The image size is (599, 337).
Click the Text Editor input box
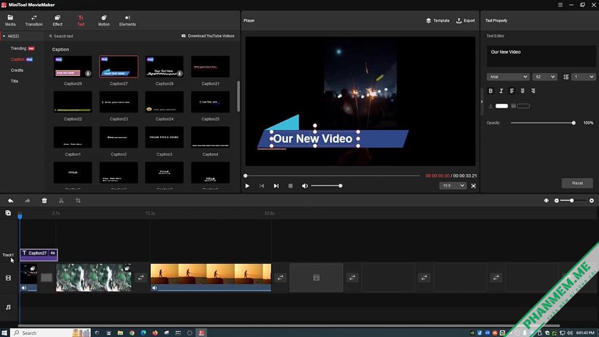541,56
